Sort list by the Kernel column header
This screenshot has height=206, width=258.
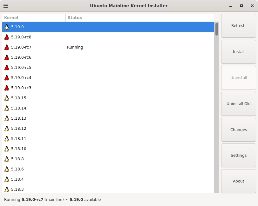pyautogui.click(x=34, y=18)
